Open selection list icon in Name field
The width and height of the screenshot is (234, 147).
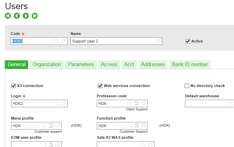[x=159, y=41]
